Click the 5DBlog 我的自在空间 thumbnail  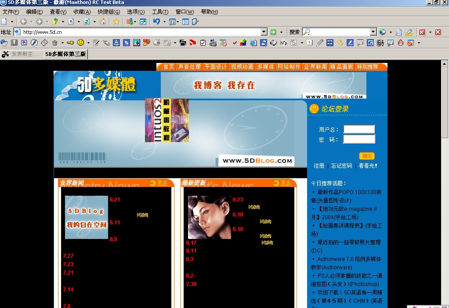pyautogui.click(x=87, y=217)
